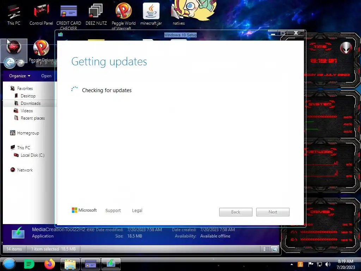Switch Explorer to details view icon
This screenshot has height=271, width=361.
pos(267,249)
